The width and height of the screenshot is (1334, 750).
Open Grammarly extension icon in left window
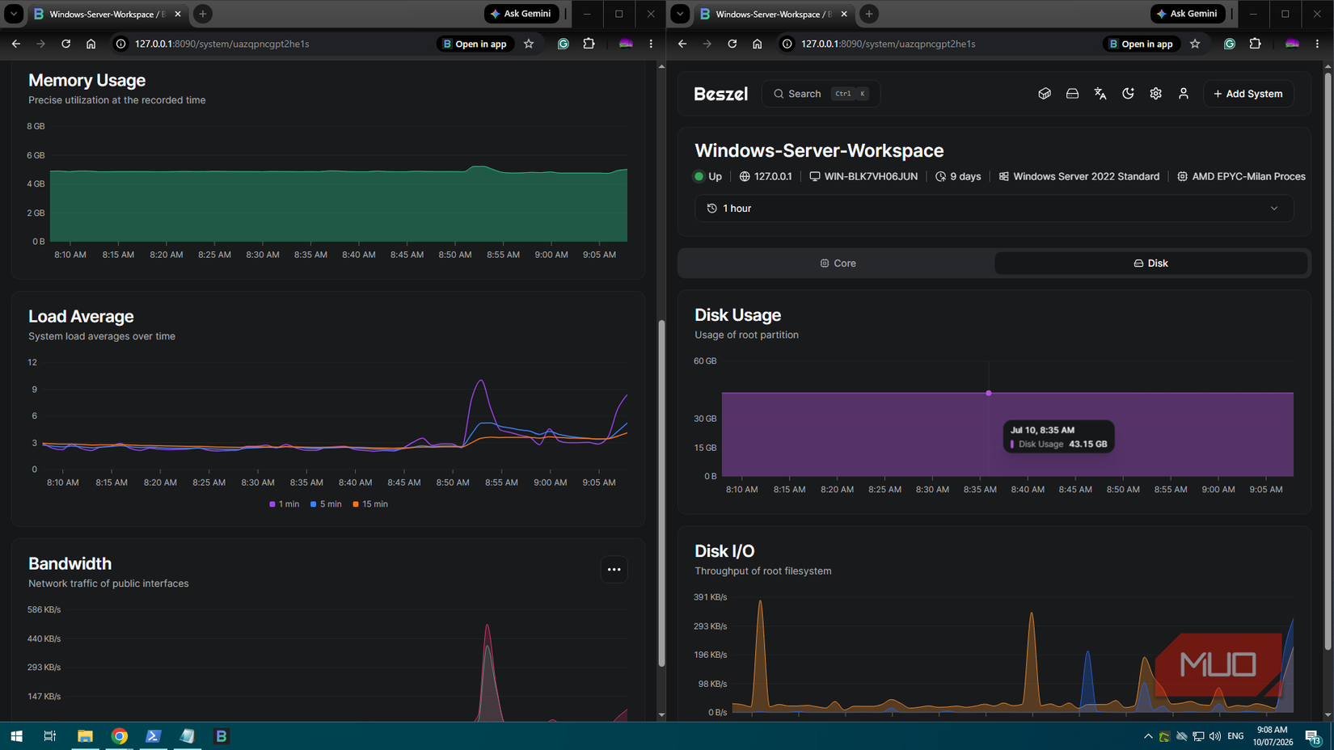tap(564, 44)
